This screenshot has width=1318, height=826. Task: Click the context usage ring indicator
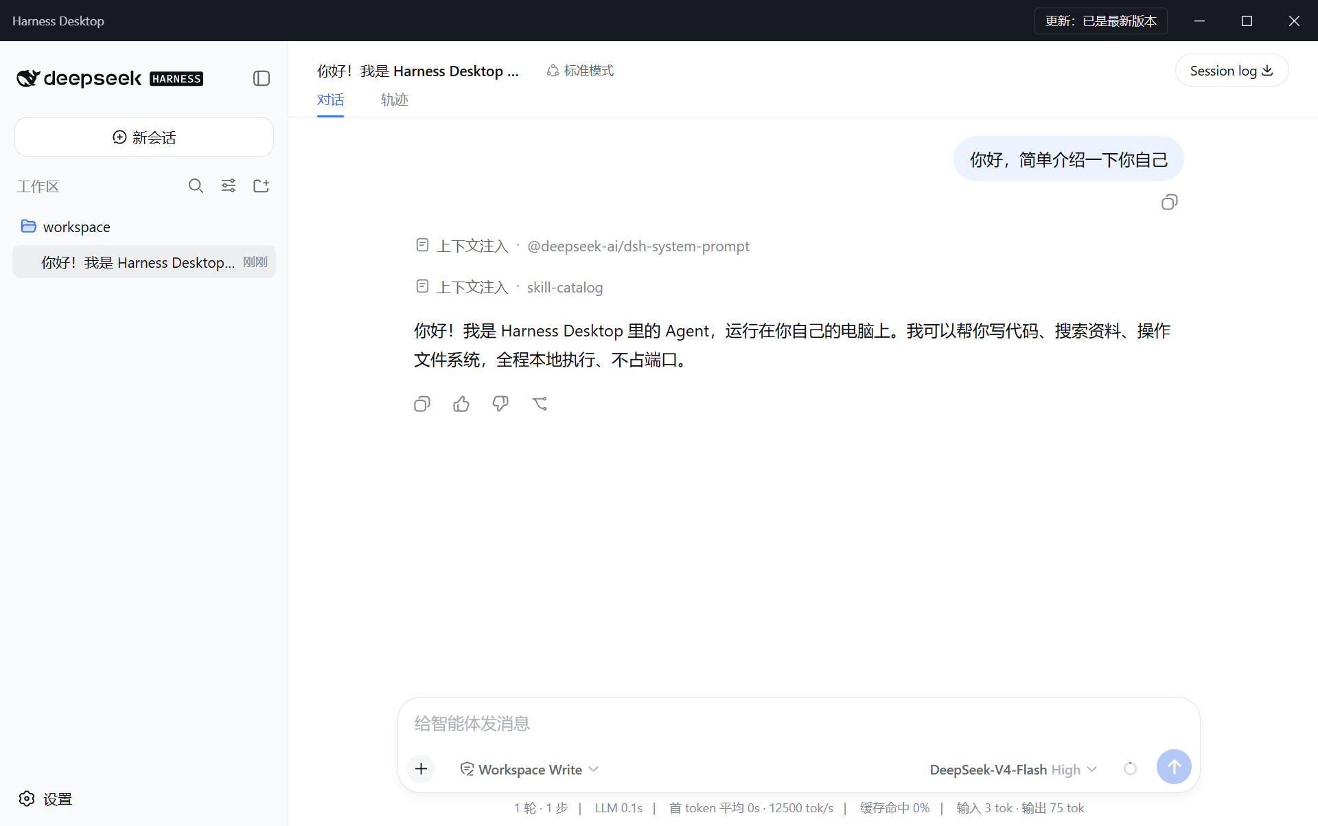click(1130, 769)
